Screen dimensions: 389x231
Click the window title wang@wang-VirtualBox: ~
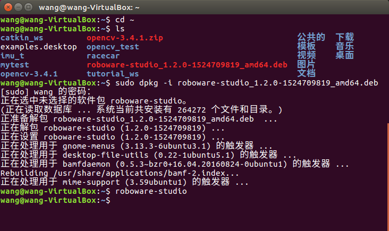pos(89,7)
